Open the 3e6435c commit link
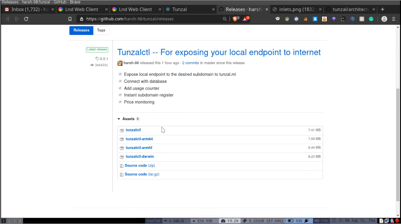This screenshot has height=224, width=401. [99, 65]
